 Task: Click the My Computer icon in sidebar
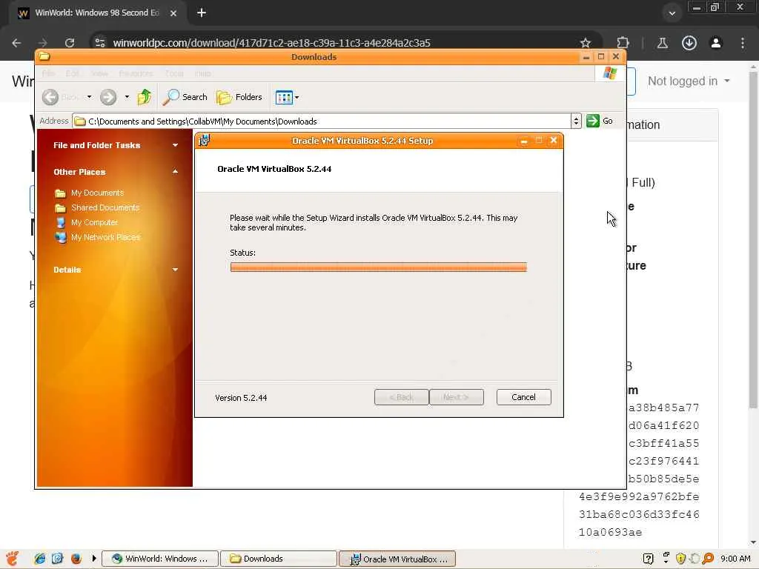(61, 222)
